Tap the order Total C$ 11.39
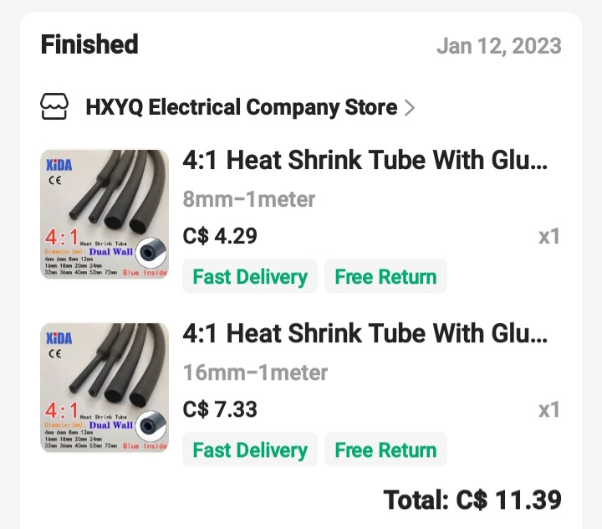The image size is (602, 529). click(x=472, y=500)
